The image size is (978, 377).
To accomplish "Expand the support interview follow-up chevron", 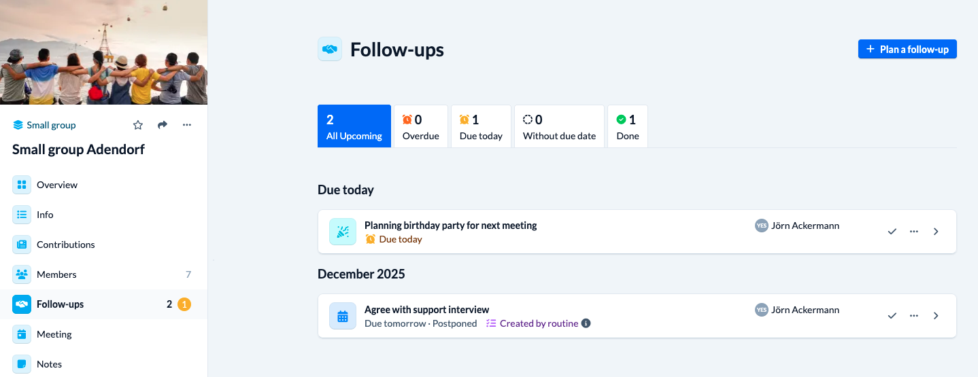I will (936, 316).
